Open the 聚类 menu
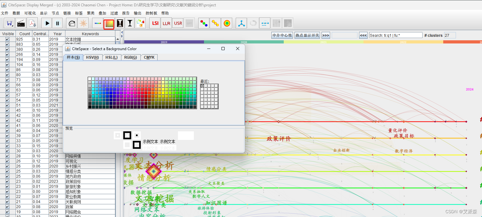The height and width of the screenshot is (217, 482). 91,13
